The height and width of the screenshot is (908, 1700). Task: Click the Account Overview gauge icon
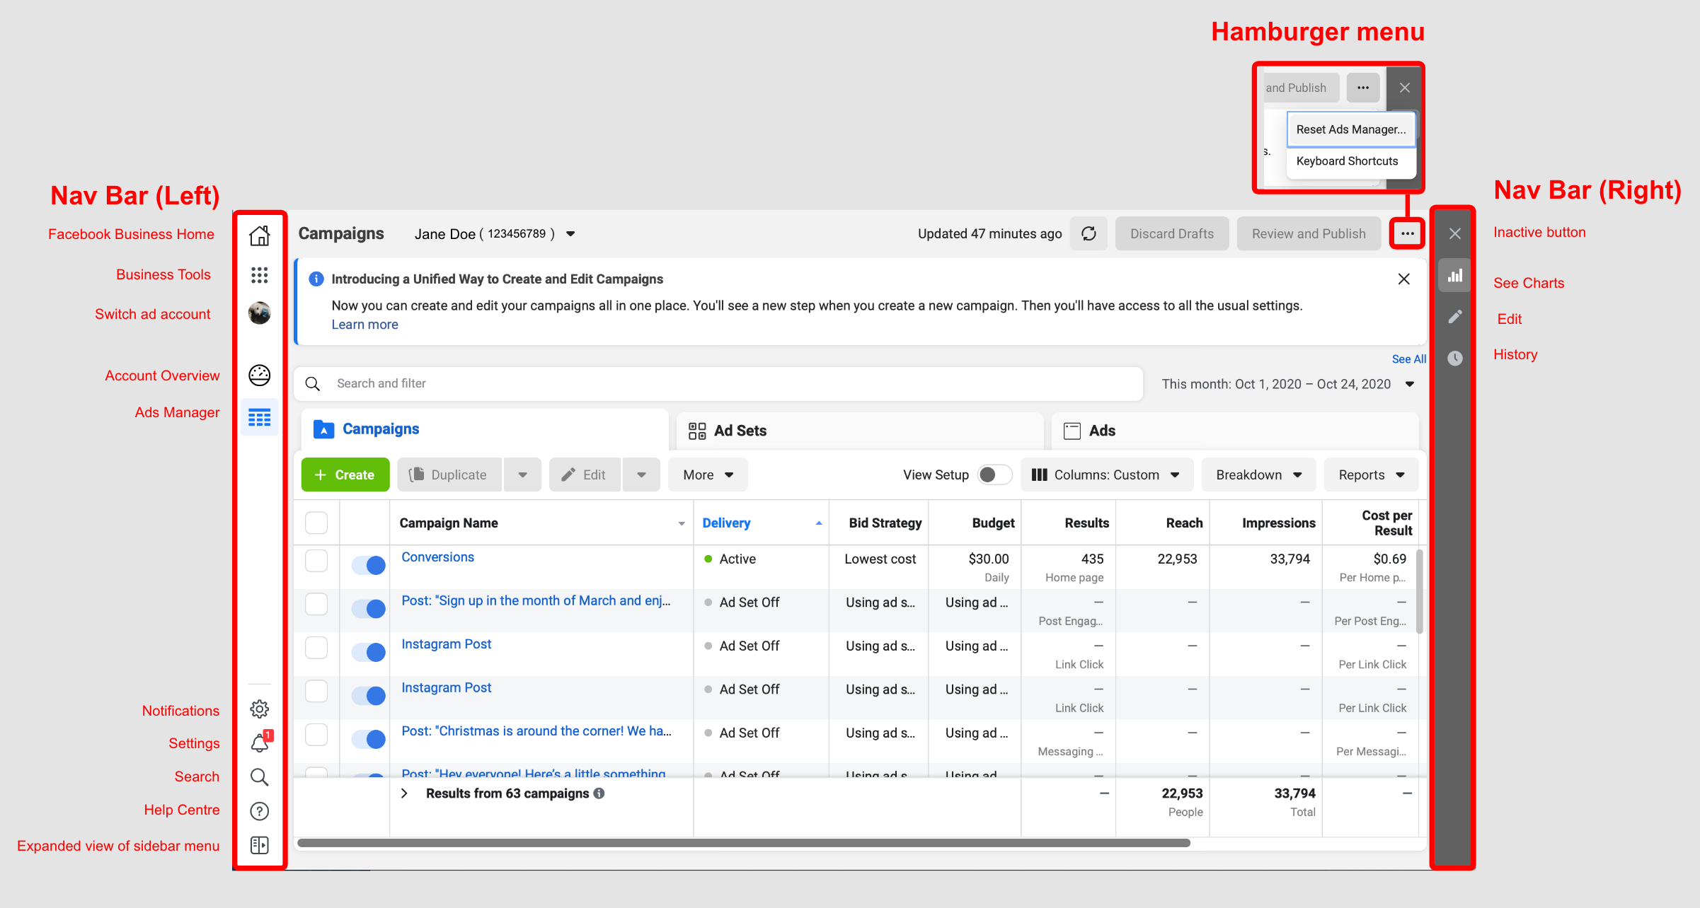pos(259,375)
